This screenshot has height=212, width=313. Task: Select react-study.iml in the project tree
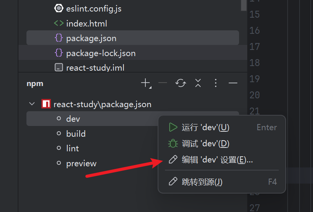(x=95, y=68)
